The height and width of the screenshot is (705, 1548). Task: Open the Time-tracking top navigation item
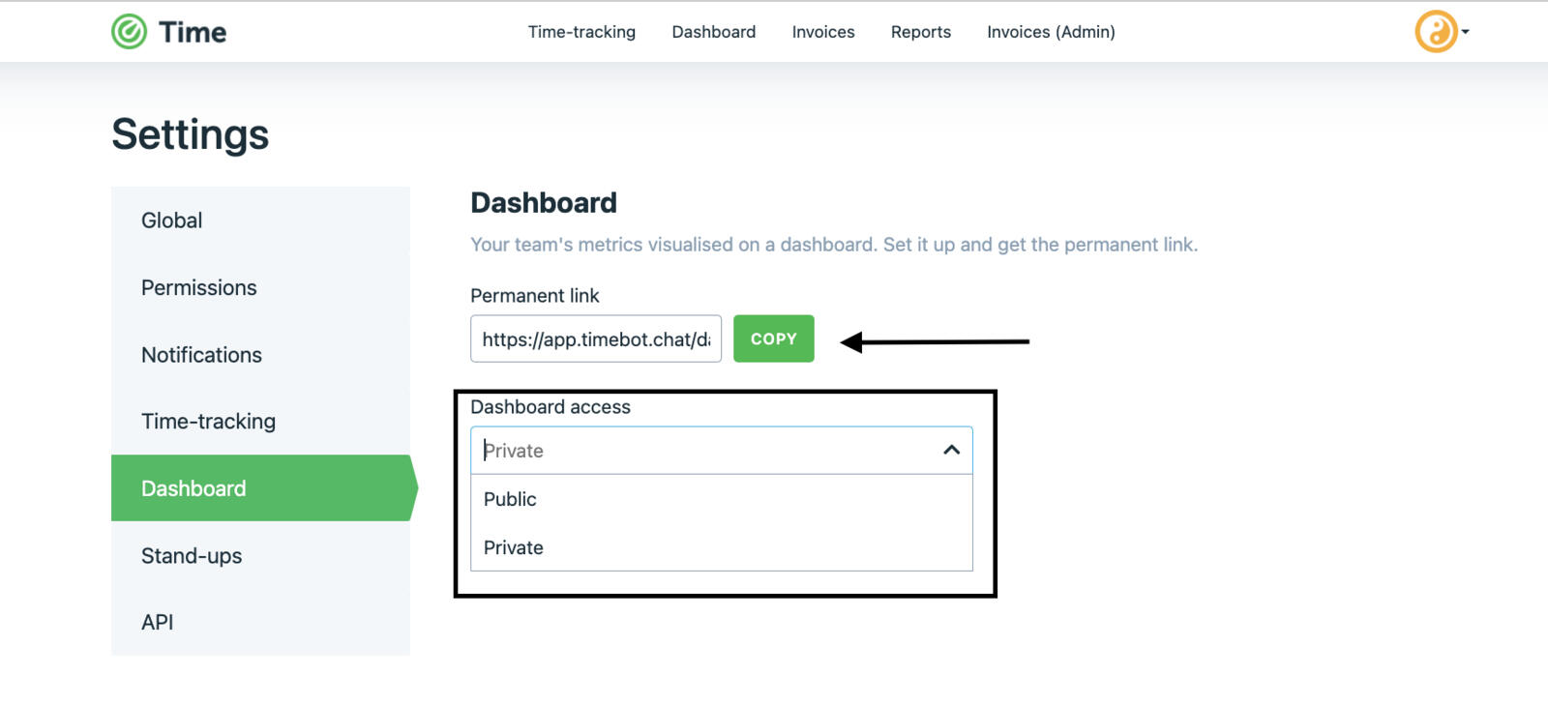[581, 32]
